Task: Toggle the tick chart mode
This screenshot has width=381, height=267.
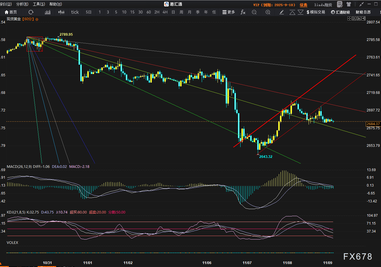Action: tap(75, 12)
